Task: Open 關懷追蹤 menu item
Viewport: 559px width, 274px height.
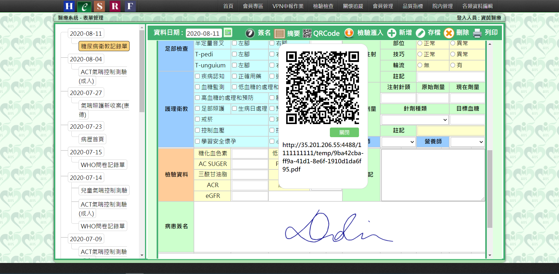Action: click(353, 6)
